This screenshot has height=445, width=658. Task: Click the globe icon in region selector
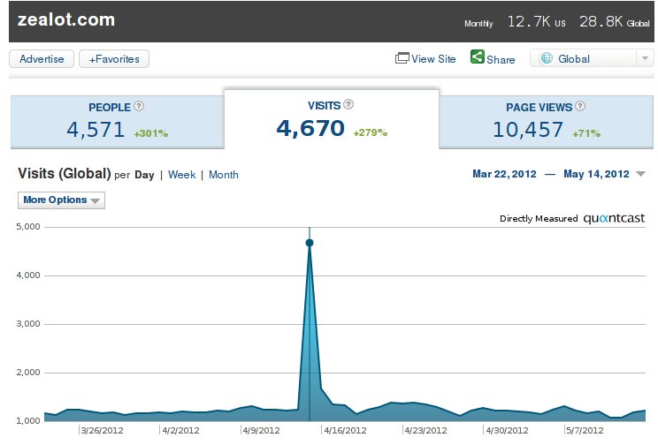click(x=547, y=57)
